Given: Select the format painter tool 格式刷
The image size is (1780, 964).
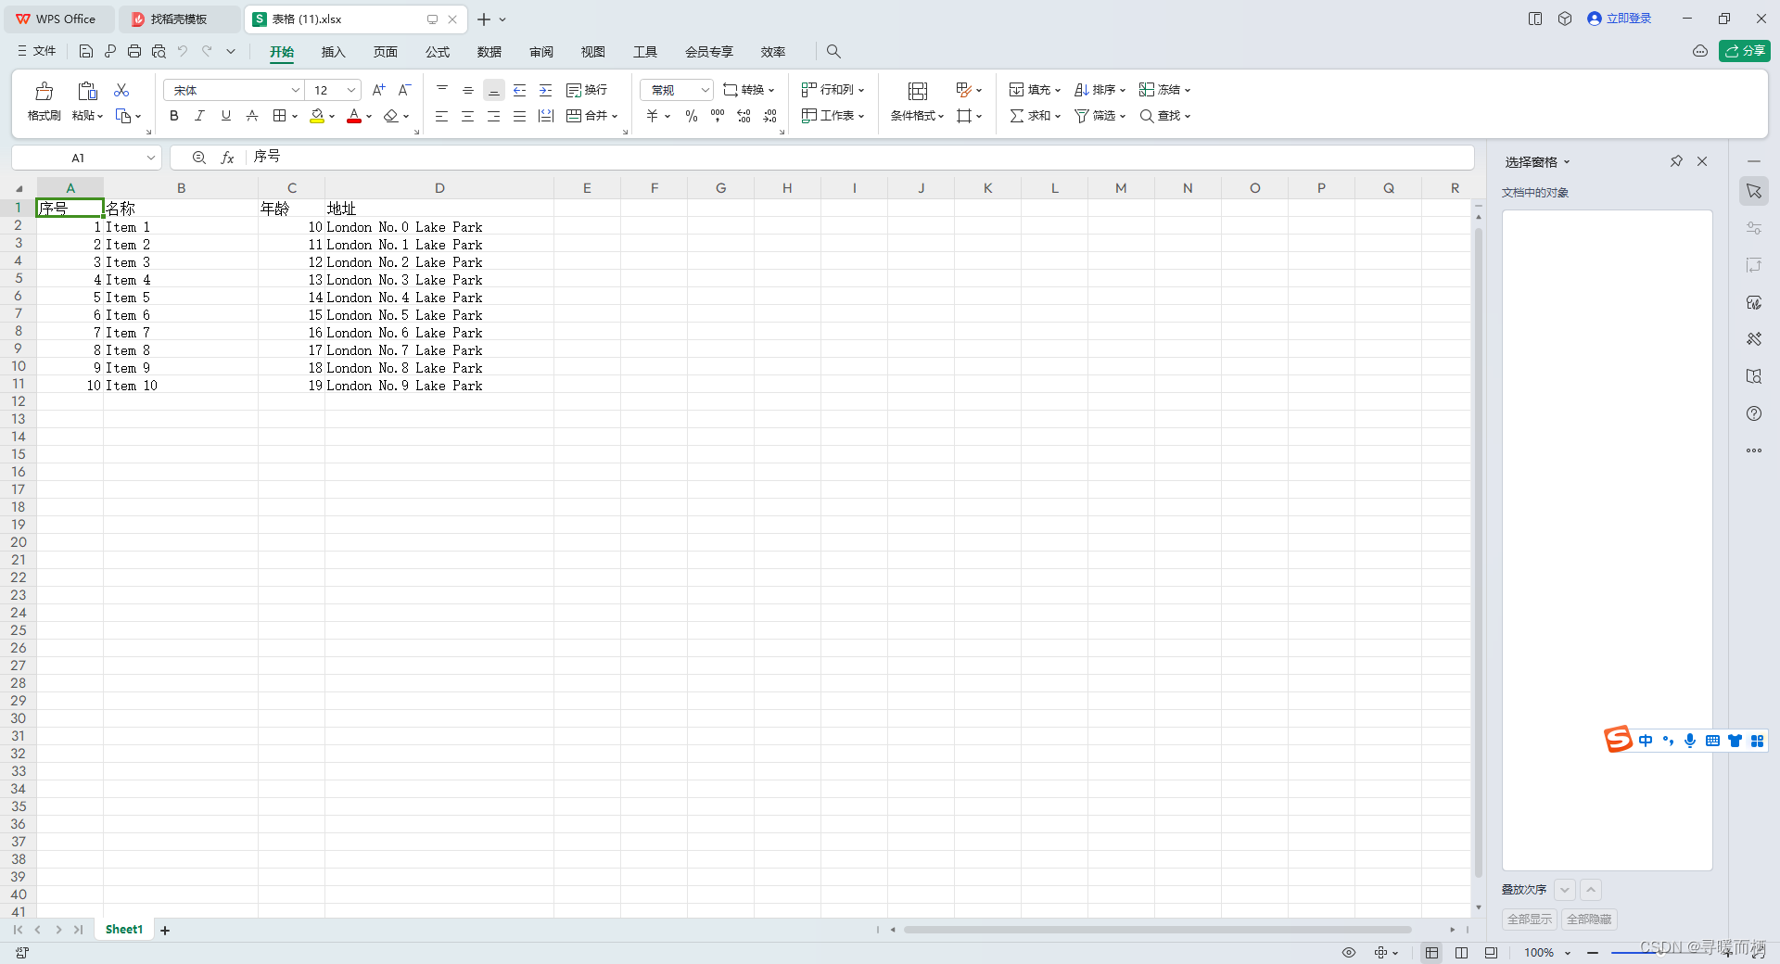Looking at the screenshot, I should coord(43,102).
